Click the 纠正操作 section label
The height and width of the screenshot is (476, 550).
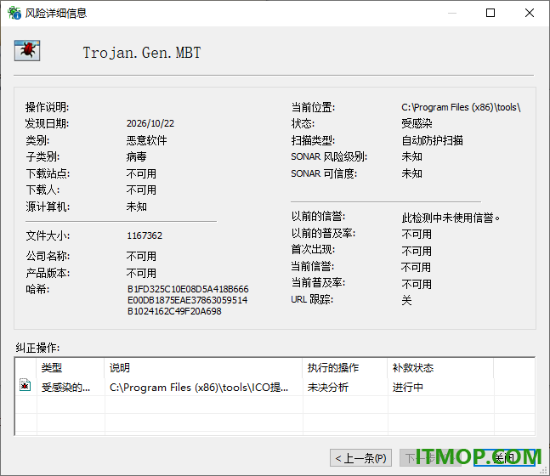(x=37, y=348)
